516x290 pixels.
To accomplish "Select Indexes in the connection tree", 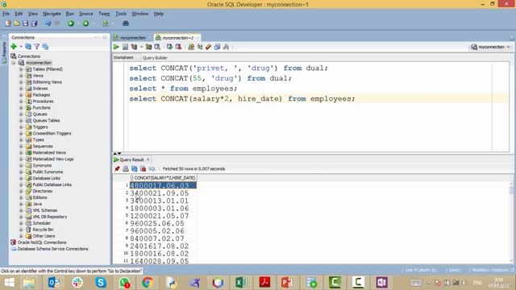I will pyautogui.click(x=40, y=89).
